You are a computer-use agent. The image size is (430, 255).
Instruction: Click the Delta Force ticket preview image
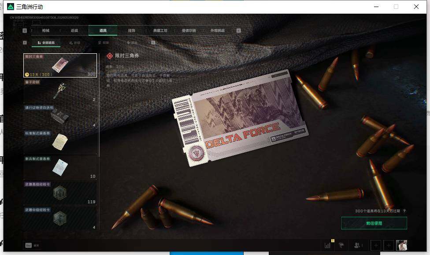point(240,118)
